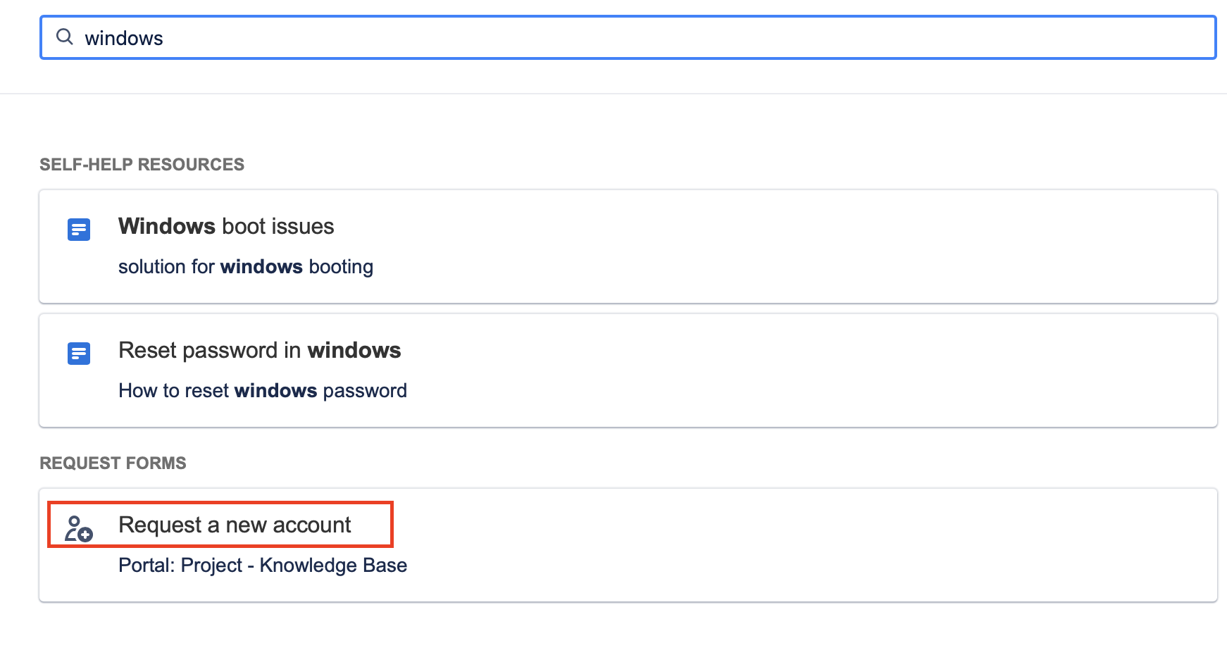Image resolution: width=1227 pixels, height=655 pixels.
Task: Click the new account person-plus icon
Action: tap(79, 528)
